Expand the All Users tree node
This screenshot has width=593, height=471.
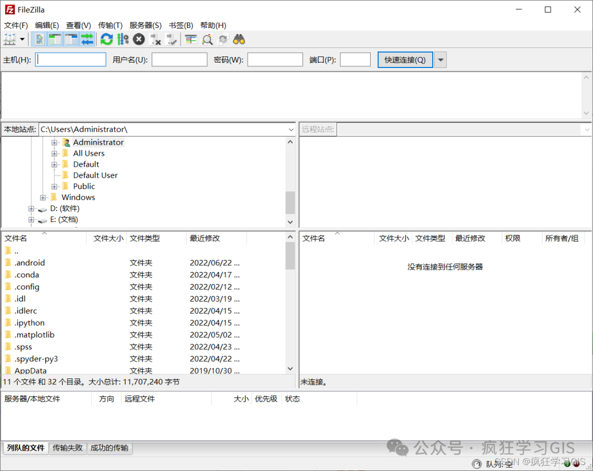coord(54,154)
